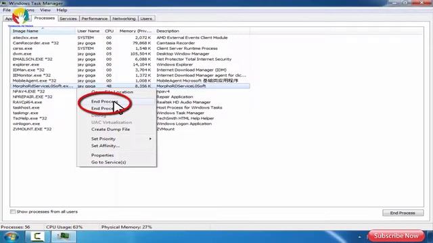Click CPU Usage status bar entry
The image size is (433, 243).
click(x=64, y=227)
